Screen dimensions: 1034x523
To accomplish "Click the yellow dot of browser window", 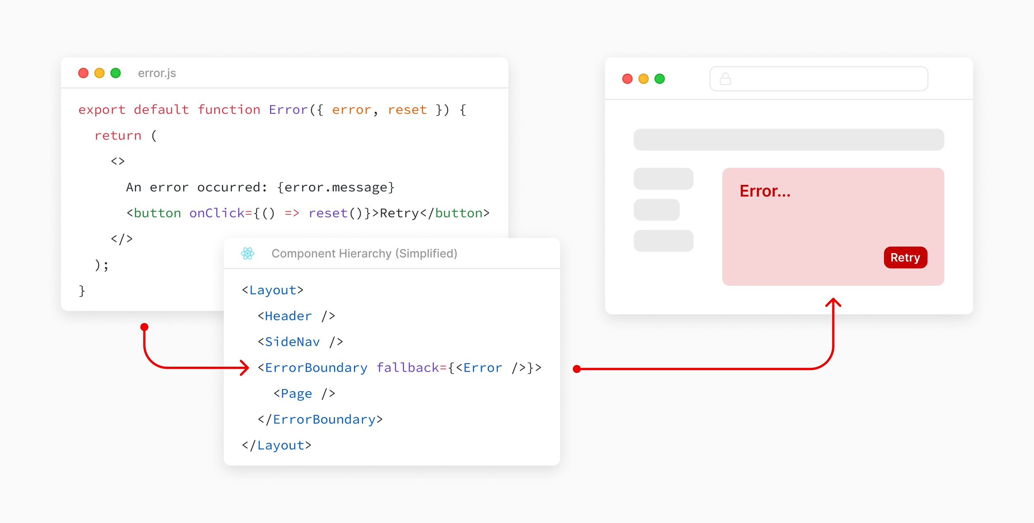I will [x=643, y=79].
